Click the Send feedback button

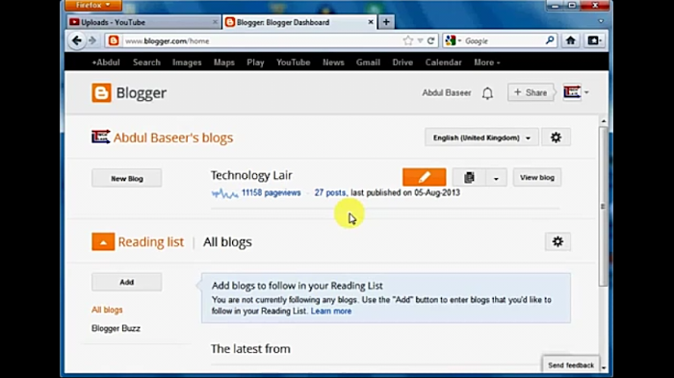pyautogui.click(x=570, y=365)
